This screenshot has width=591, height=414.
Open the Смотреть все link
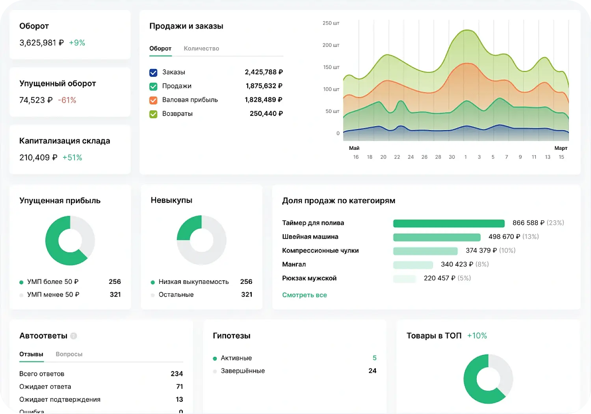tap(304, 295)
